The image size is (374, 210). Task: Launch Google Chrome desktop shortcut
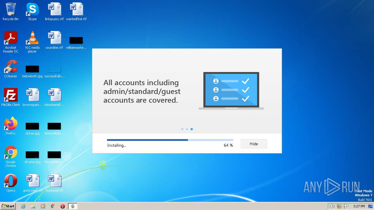click(x=11, y=156)
